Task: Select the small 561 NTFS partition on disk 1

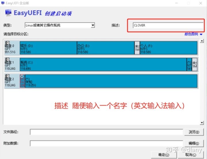Action: click(x=189, y=64)
